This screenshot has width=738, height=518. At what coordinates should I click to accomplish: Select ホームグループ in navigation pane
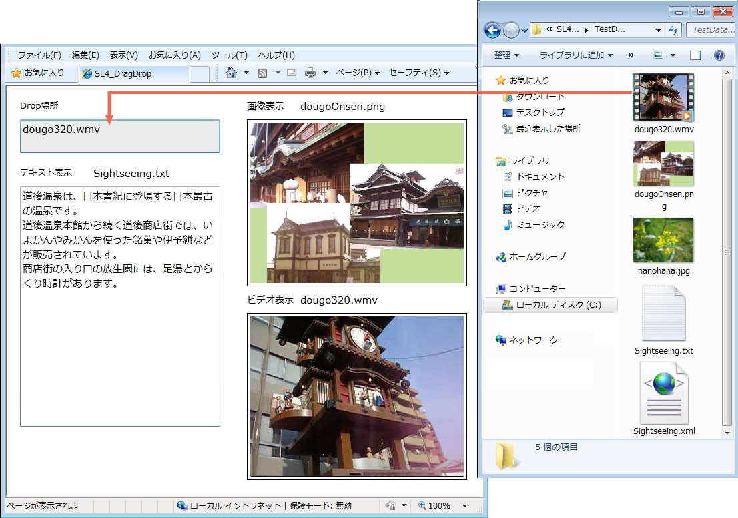point(530,256)
